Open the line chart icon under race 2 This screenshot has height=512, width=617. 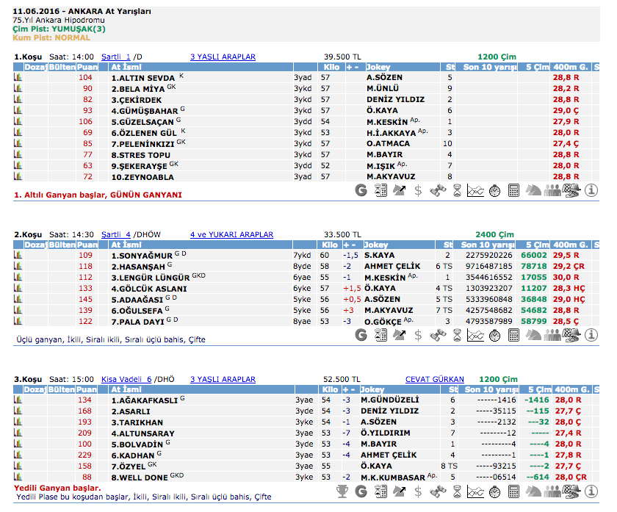tap(476, 335)
